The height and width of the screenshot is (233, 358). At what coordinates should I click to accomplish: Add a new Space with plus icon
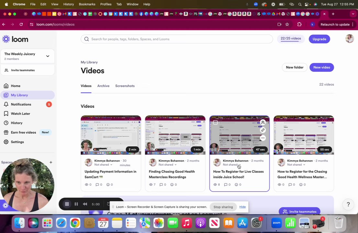coord(51,162)
